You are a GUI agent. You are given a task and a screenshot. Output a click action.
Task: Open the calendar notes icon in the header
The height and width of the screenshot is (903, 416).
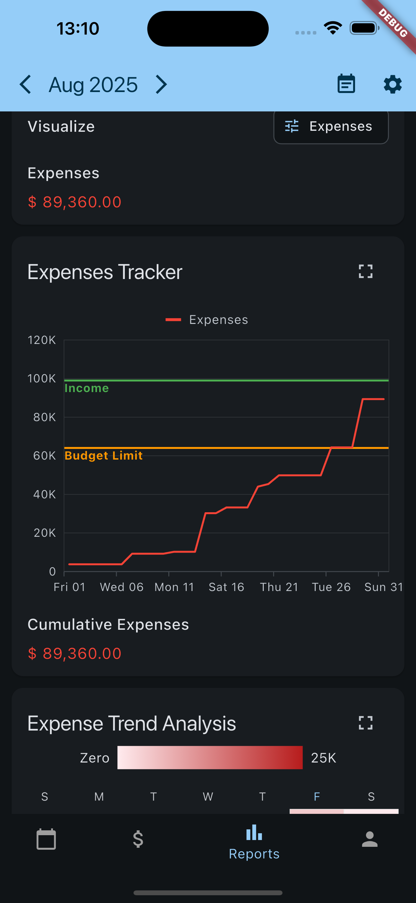pos(346,84)
